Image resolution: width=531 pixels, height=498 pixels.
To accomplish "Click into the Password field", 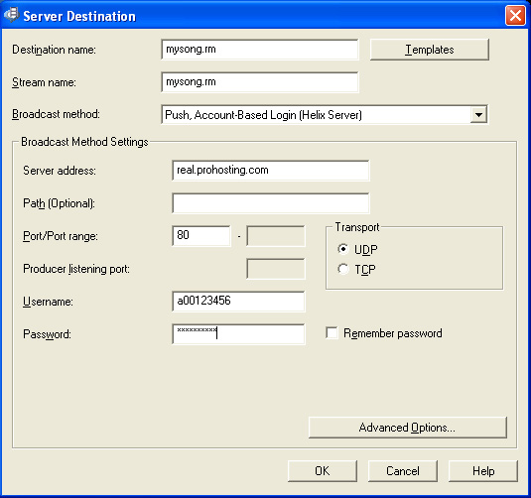I will coord(238,334).
